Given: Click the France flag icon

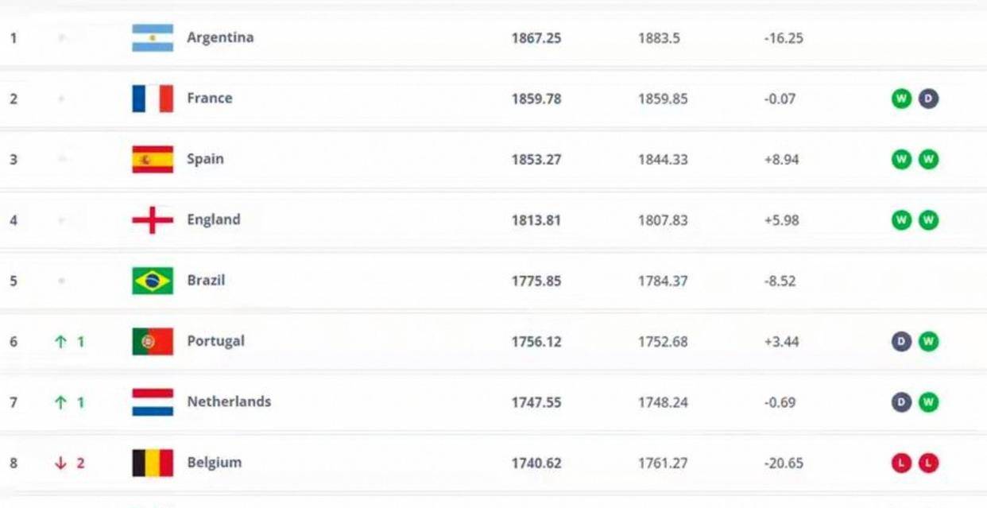Looking at the screenshot, I should (153, 99).
